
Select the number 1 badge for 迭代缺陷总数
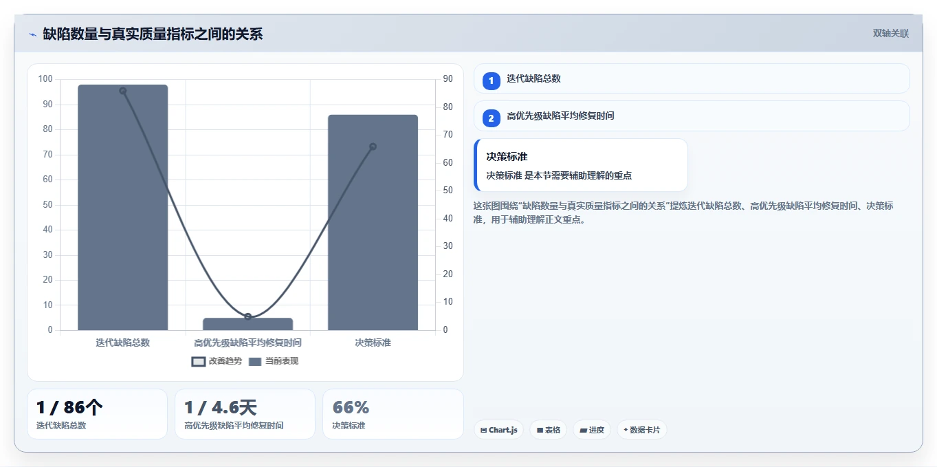point(491,80)
